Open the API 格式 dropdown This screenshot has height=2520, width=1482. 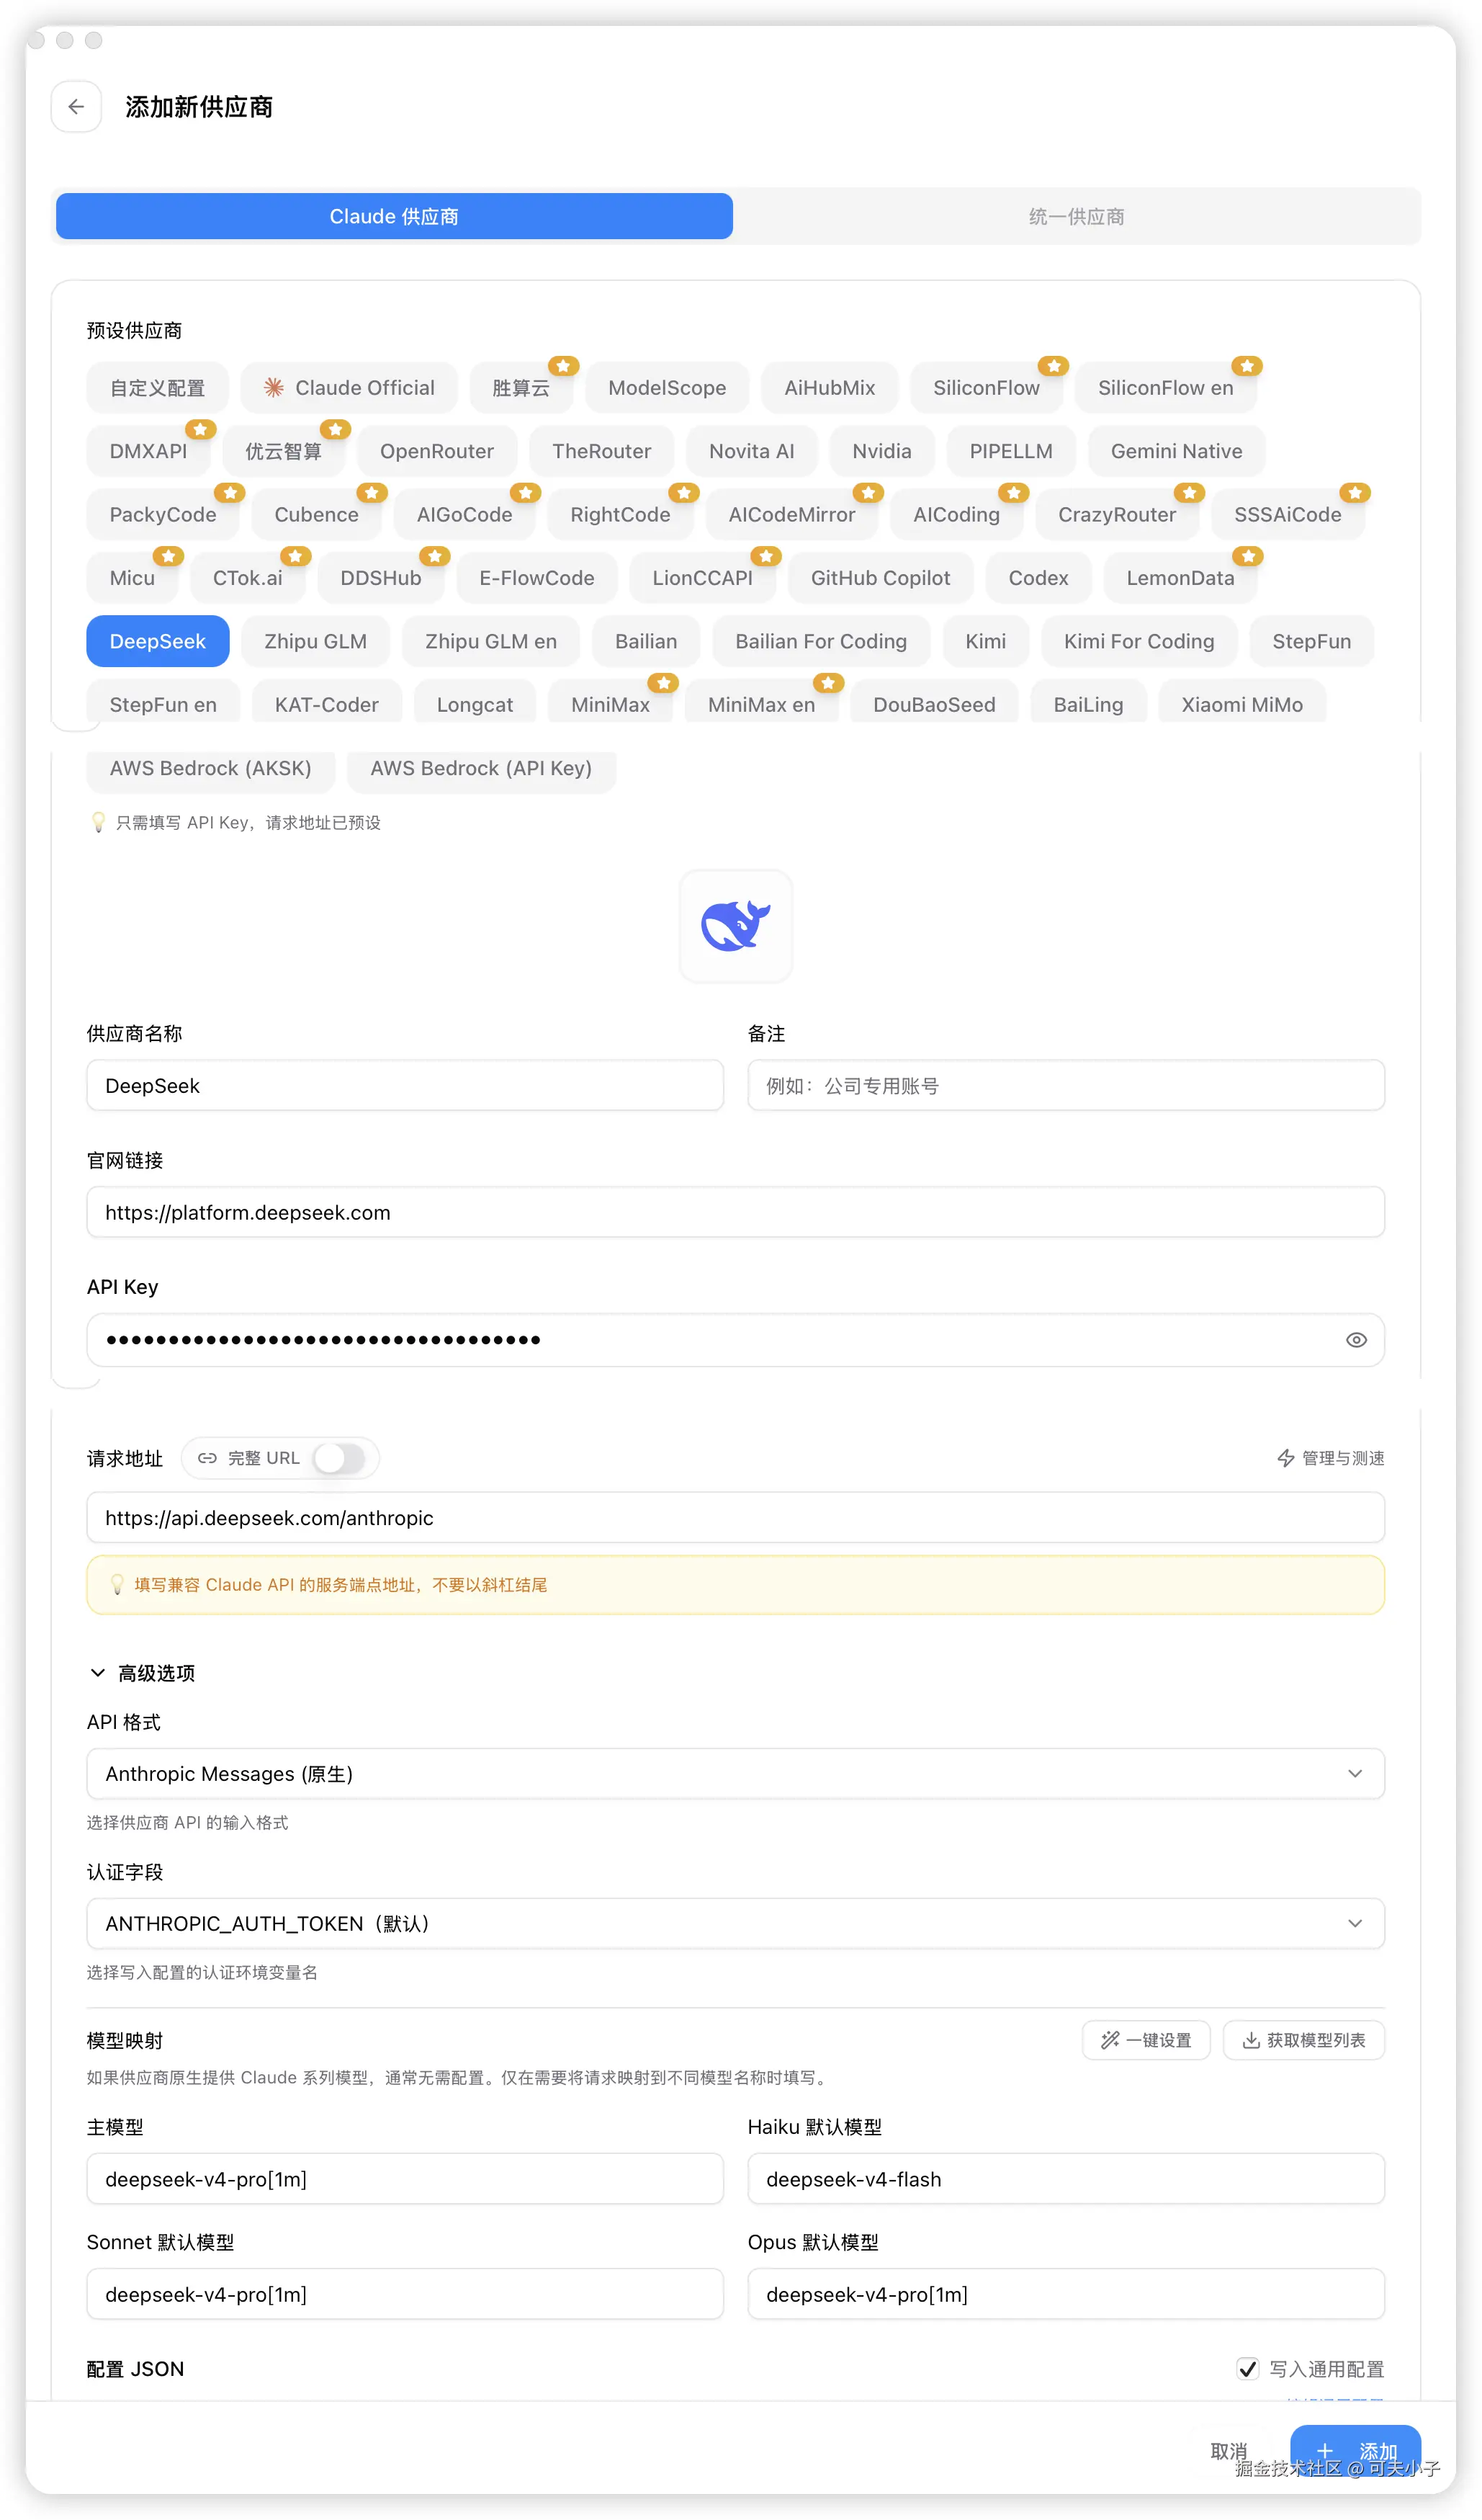735,1774
